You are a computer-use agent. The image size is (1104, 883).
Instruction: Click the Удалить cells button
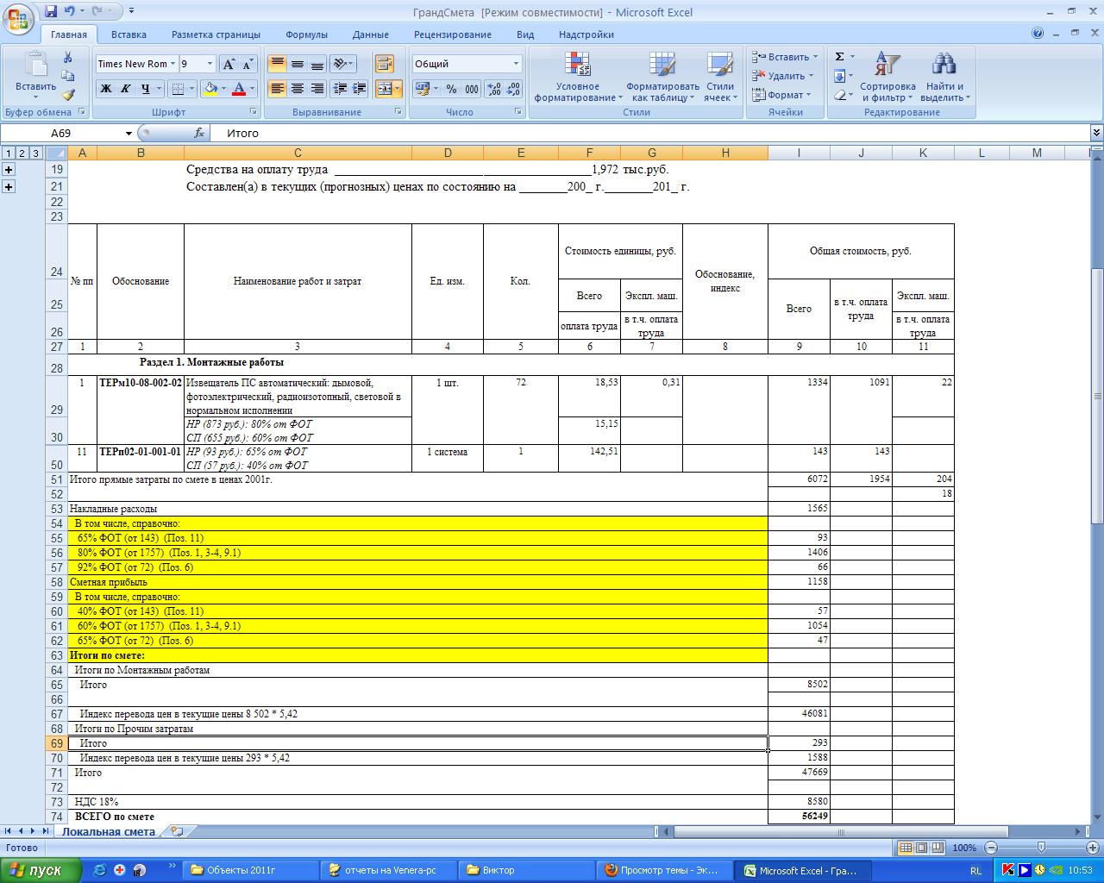[x=781, y=76]
